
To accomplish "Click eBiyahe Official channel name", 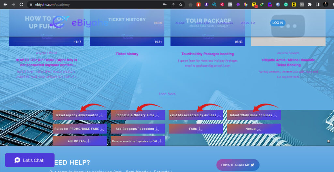I will click(x=46, y=53).
